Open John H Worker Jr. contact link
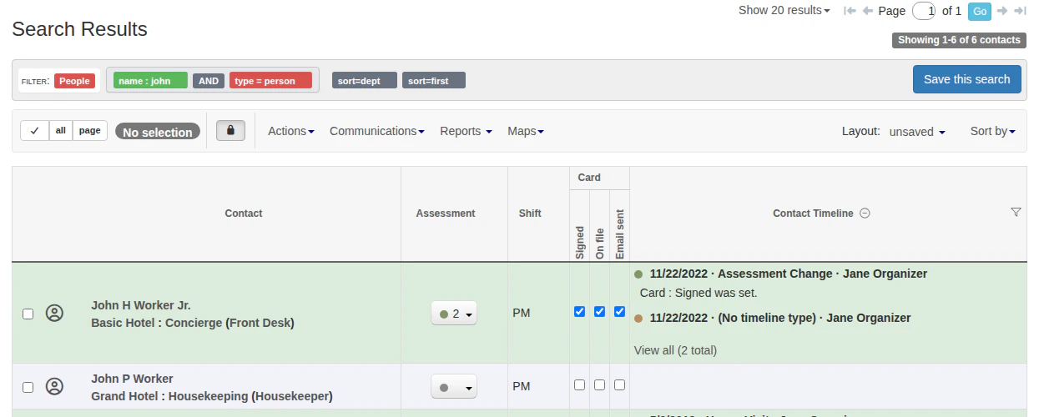This screenshot has width=1039, height=417. pyautogui.click(x=141, y=305)
